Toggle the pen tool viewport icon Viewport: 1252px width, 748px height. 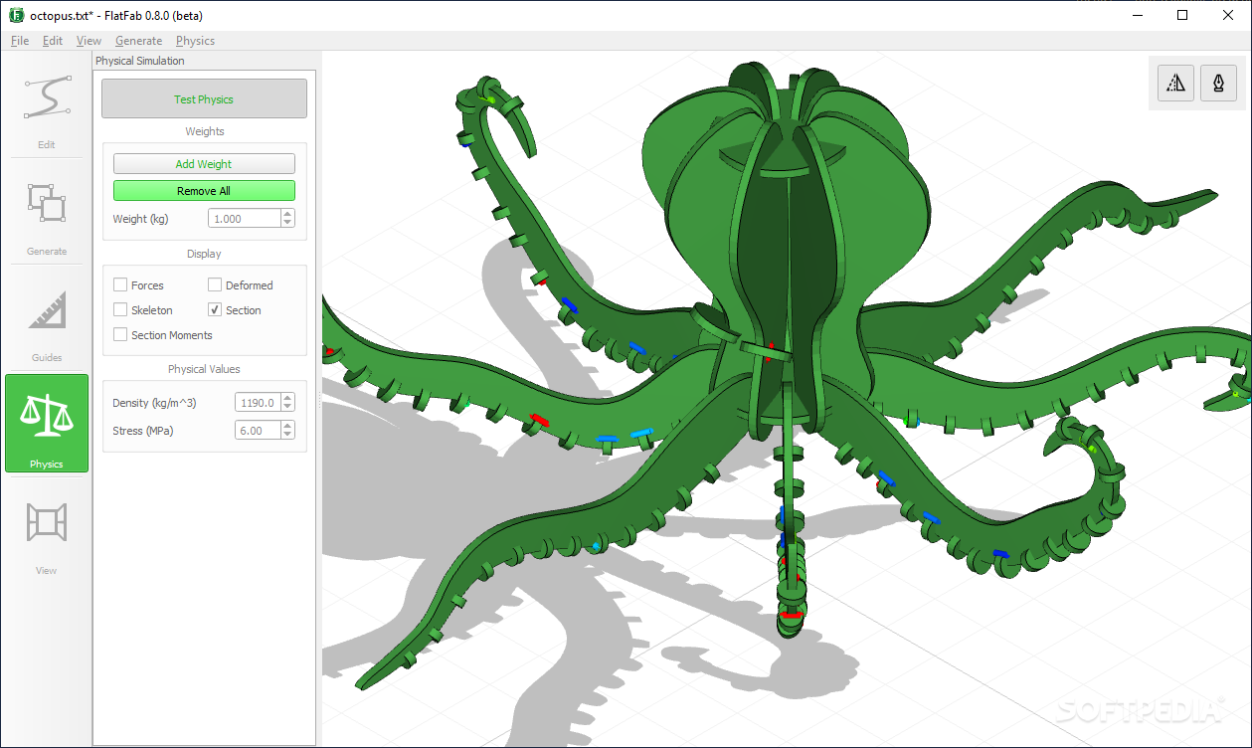point(1218,84)
